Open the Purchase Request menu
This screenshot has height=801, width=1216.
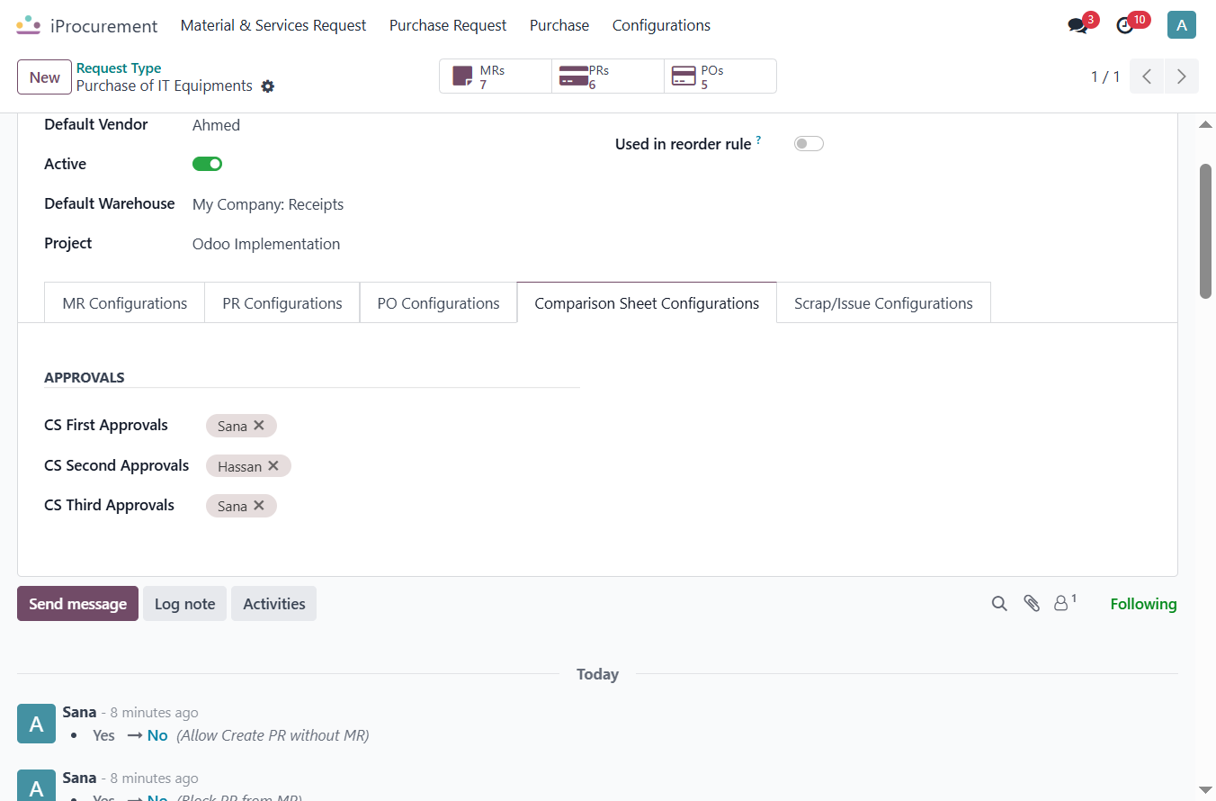[448, 25]
